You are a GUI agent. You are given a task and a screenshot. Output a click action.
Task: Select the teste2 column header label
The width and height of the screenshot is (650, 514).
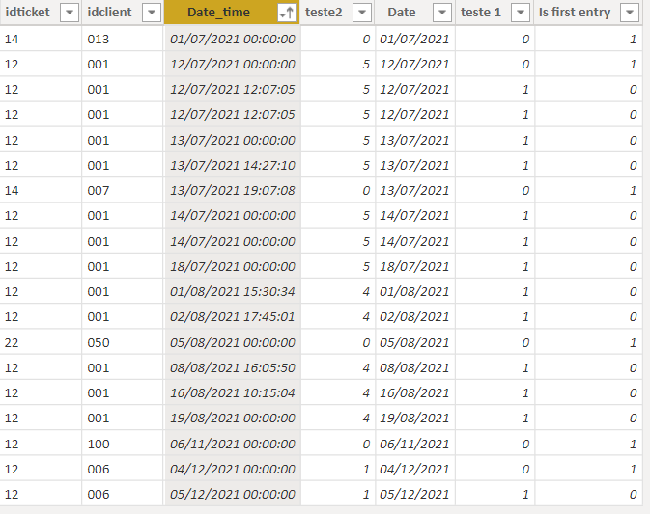pyautogui.click(x=324, y=12)
